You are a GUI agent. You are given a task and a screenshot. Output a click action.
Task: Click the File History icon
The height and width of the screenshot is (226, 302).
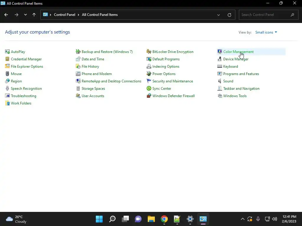click(x=78, y=66)
